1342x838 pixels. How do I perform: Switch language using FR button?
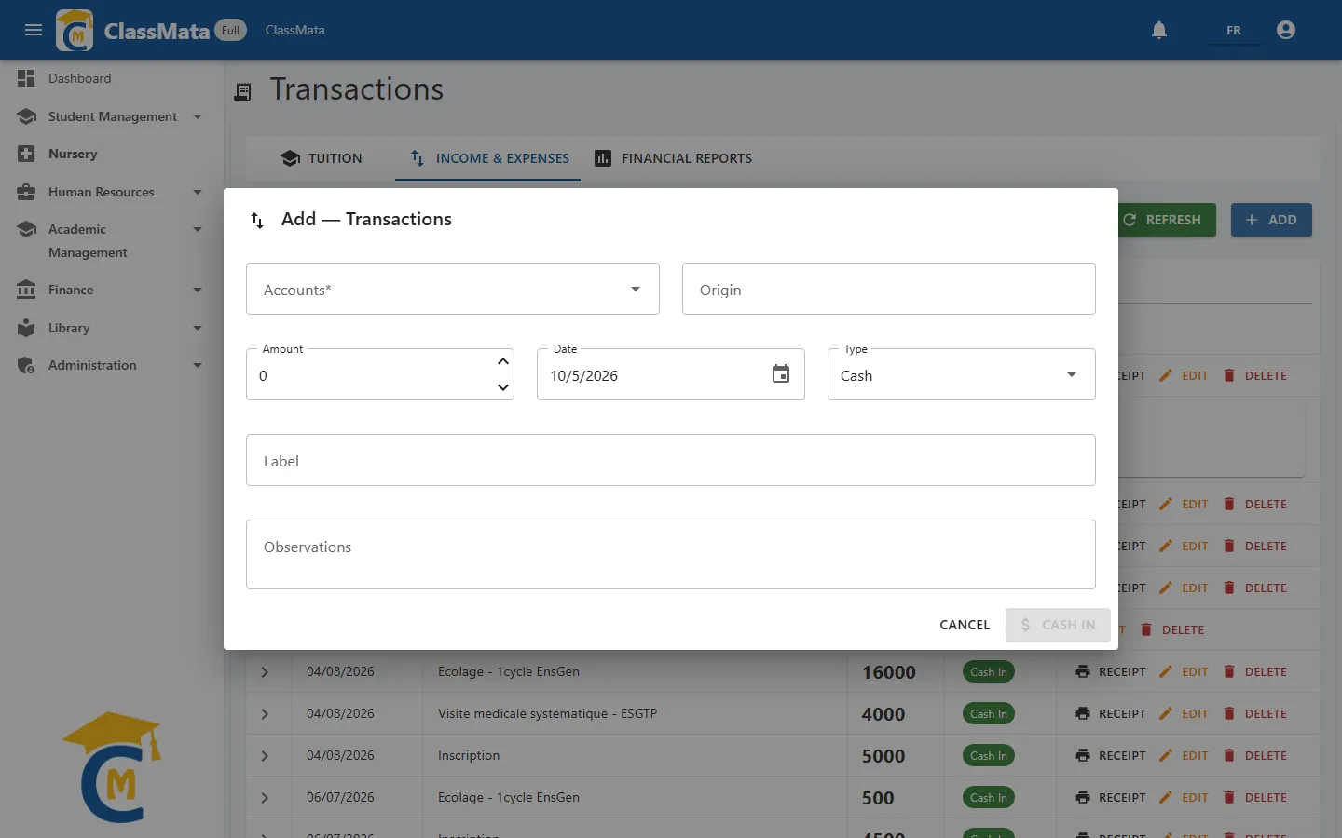(x=1233, y=30)
